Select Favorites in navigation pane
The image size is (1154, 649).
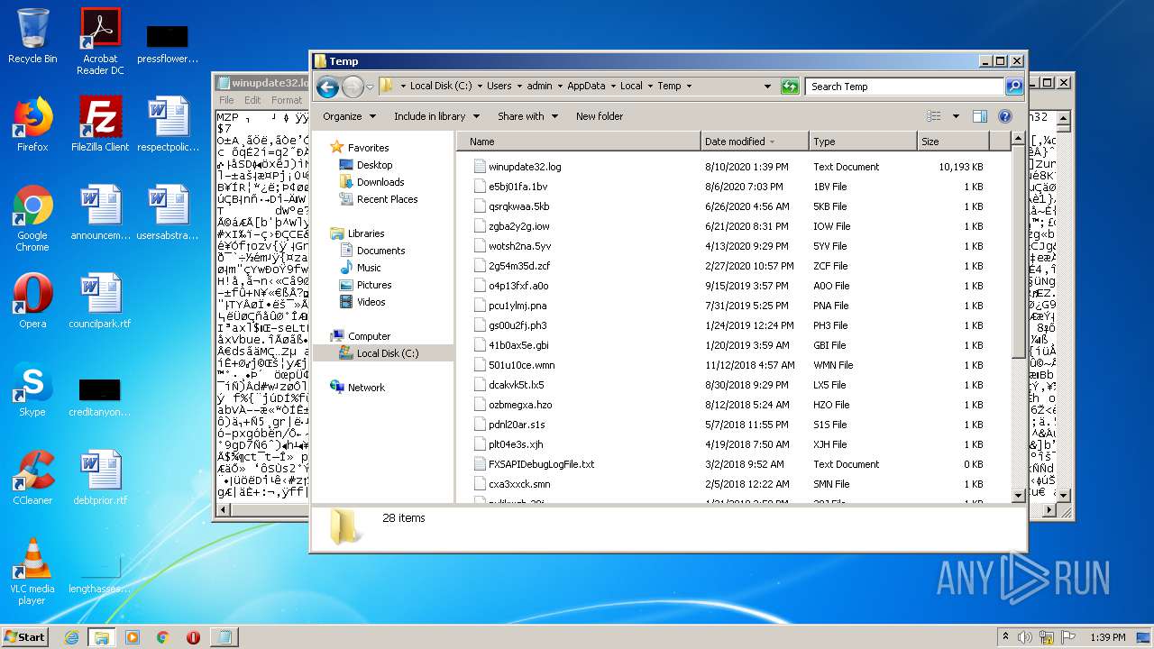(x=368, y=148)
